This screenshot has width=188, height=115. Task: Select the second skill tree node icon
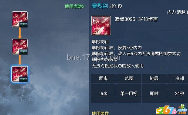coord(20,47)
